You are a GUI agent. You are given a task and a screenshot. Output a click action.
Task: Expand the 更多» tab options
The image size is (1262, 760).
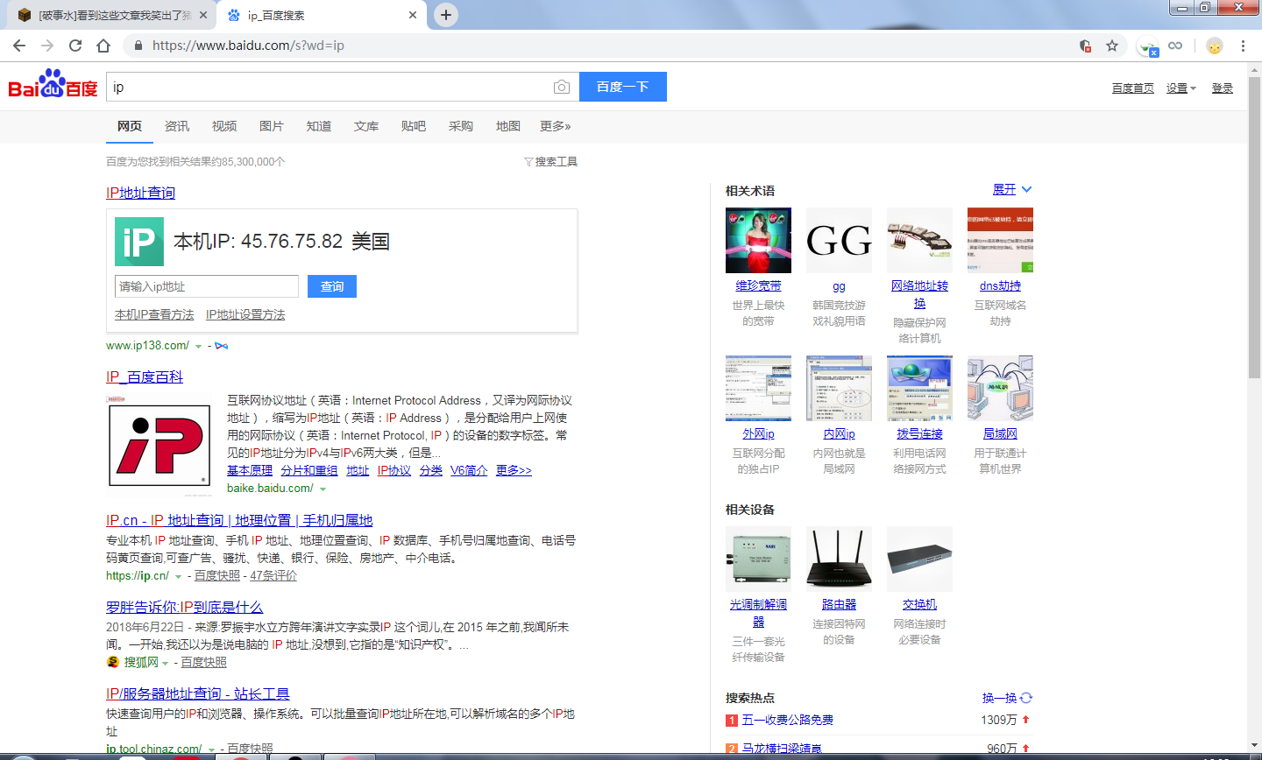pyautogui.click(x=556, y=126)
